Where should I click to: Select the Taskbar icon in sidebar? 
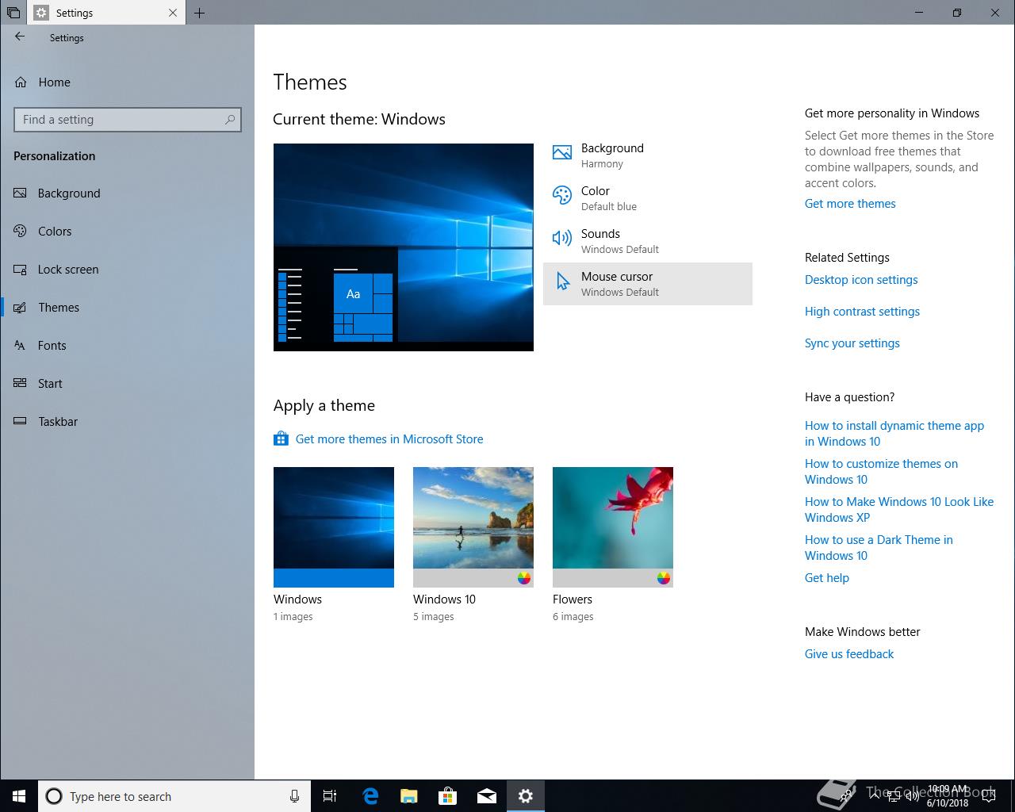[x=21, y=422]
